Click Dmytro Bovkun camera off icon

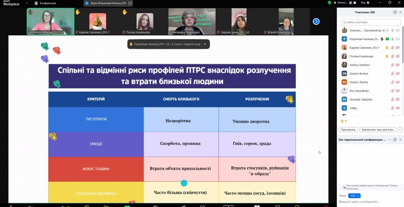tap(397, 73)
